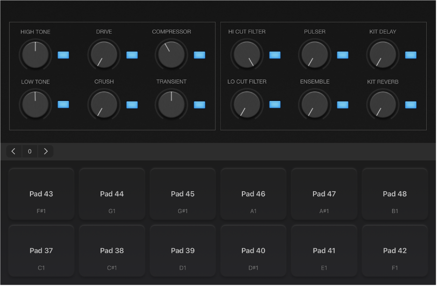Adjust the Hi Cut Filter knob
The width and height of the screenshot is (437, 286).
247,55
